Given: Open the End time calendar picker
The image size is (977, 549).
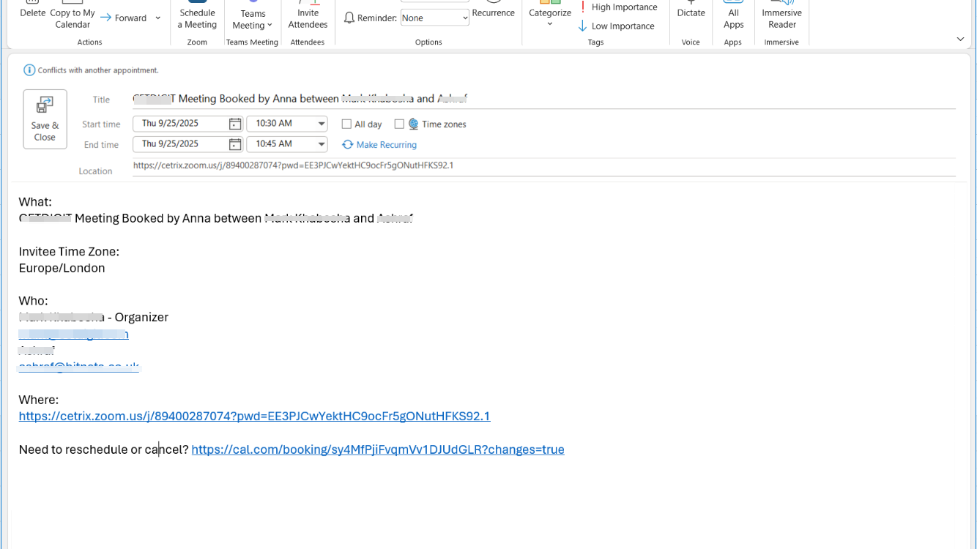Looking at the screenshot, I should pos(234,144).
